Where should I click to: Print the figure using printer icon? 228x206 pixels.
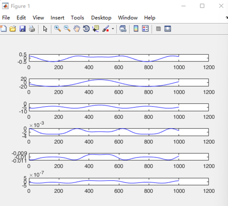pos(32,28)
